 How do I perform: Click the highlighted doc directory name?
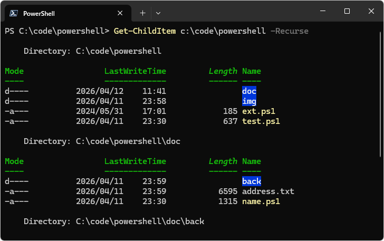coord(249,91)
